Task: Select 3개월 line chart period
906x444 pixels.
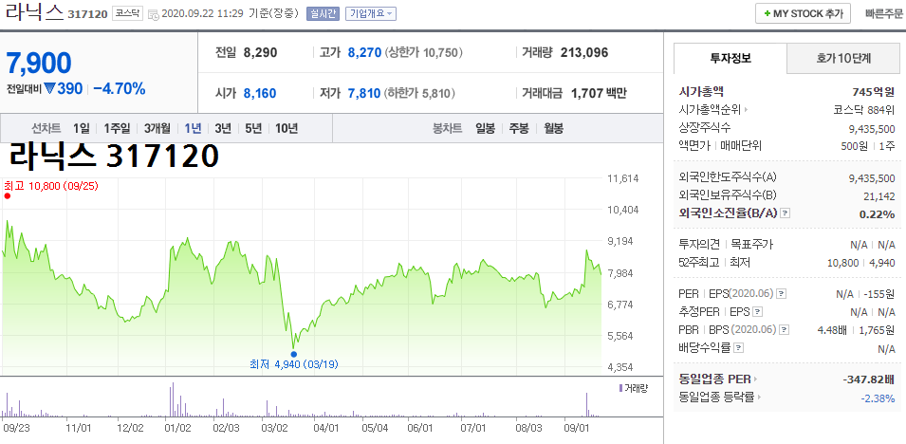Action: click(157, 128)
